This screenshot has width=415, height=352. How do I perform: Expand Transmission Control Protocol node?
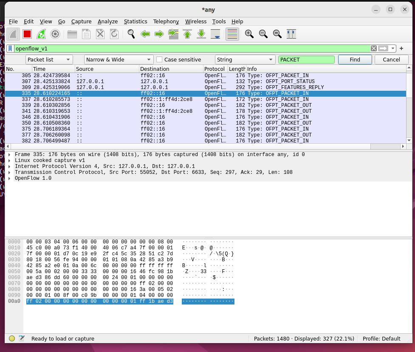pyautogui.click(x=9, y=172)
